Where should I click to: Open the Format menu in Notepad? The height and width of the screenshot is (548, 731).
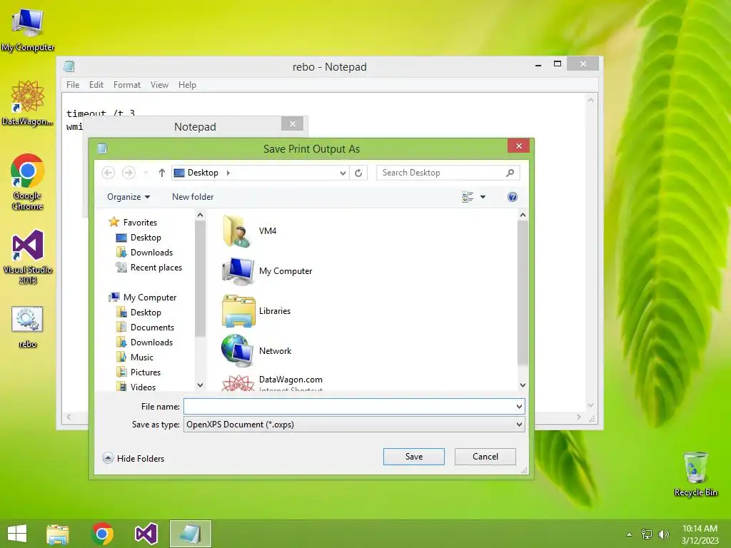coord(127,85)
